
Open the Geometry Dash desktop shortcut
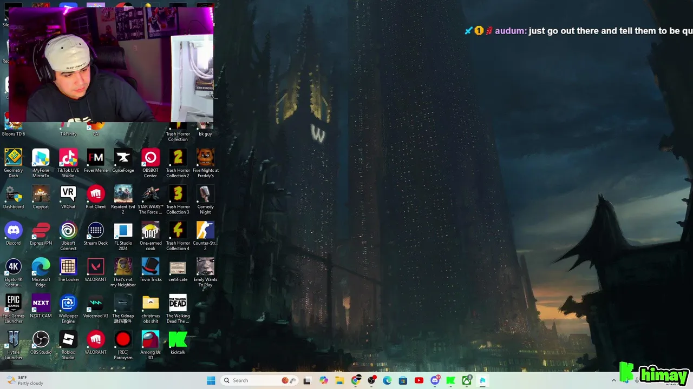(x=14, y=163)
